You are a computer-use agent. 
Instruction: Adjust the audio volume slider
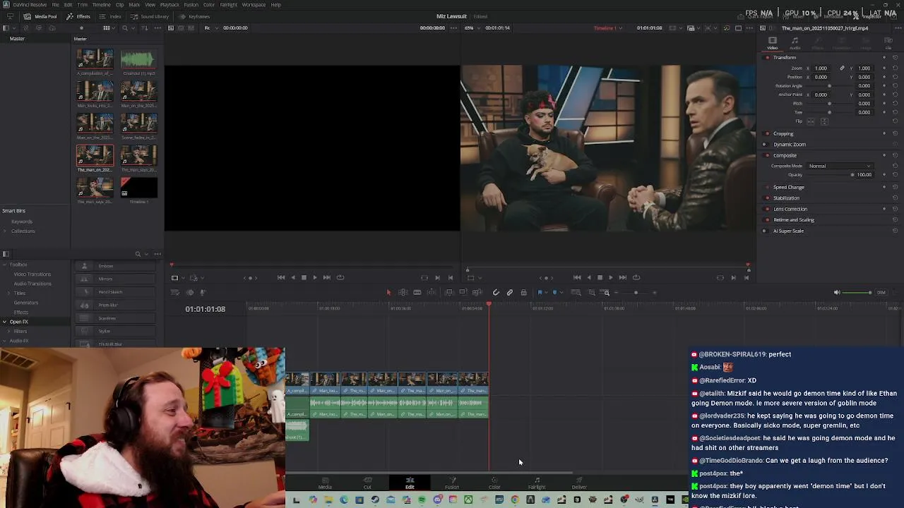click(x=858, y=292)
